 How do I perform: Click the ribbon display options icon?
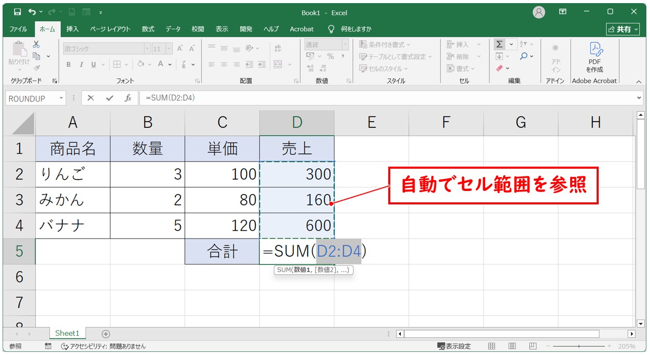coord(563,12)
